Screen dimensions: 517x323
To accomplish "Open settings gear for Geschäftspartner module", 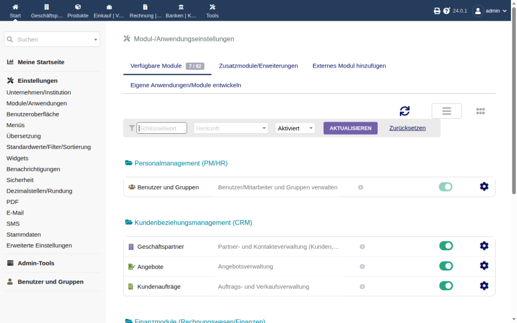I will [x=484, y=246].
